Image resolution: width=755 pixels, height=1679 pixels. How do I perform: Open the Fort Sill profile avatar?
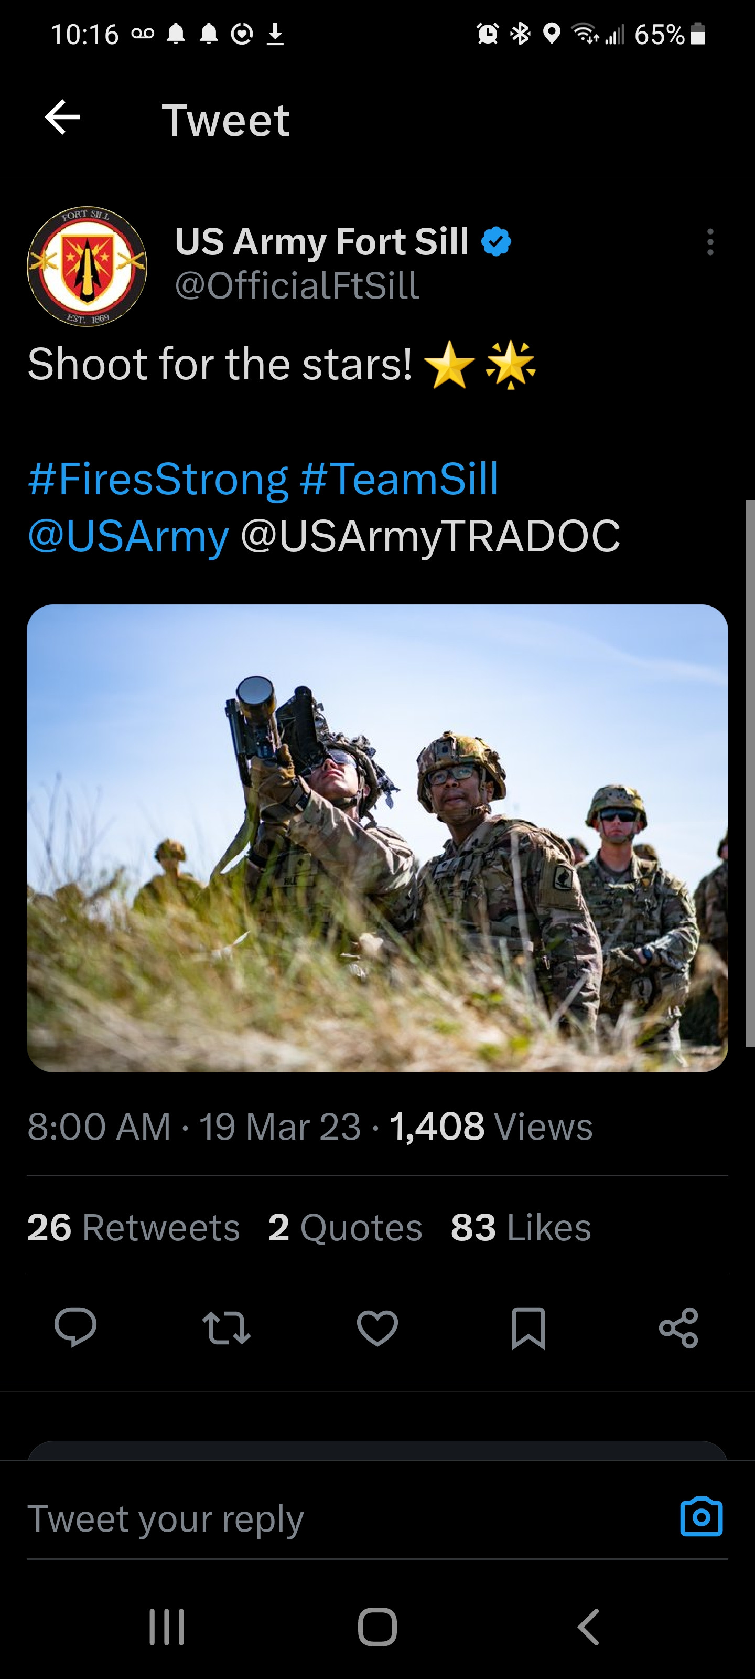87,267
